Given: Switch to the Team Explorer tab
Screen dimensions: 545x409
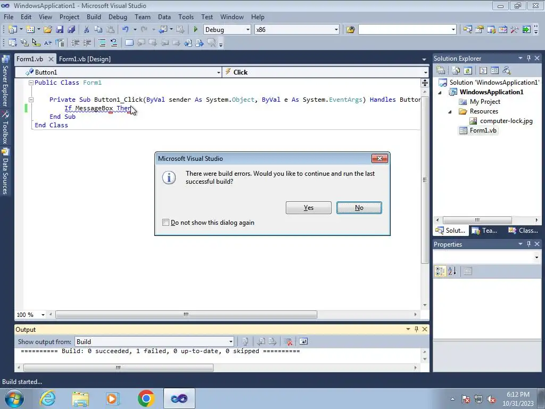Looking at the screenshot, I should click(484, 230).
